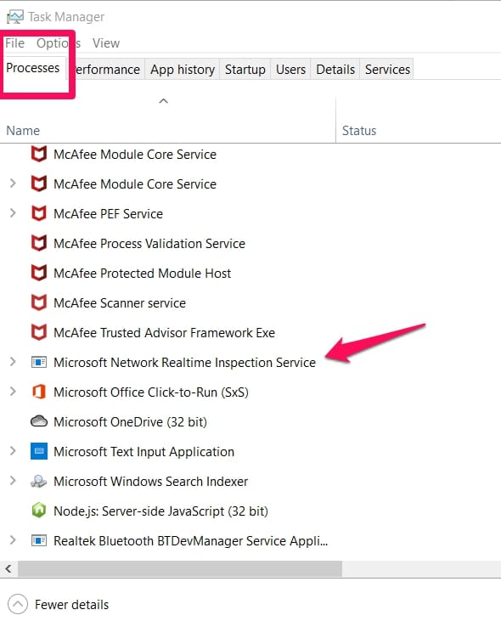Switch to the Users tab
The height and width of the screenshot is (621, 501).
click(291, 70)
